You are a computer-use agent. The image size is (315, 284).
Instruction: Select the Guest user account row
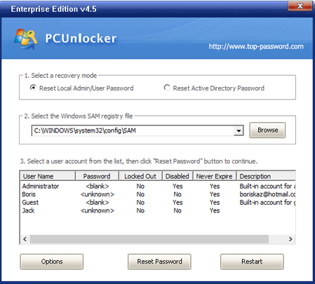point(158,203)
